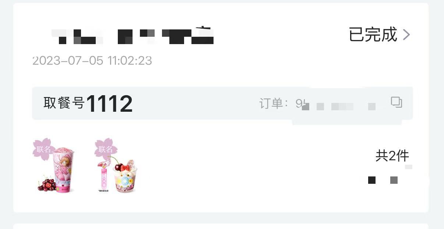This screenshot has width=444, height=229.
Task: Open order details via the chevron arrow
Action: 406,35
